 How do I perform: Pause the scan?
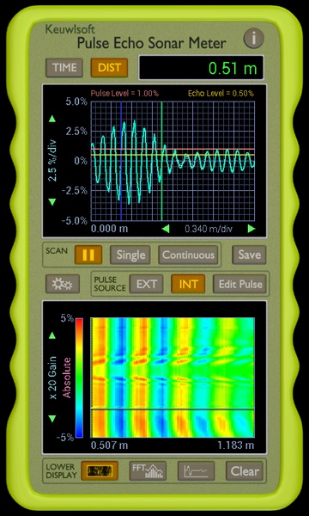coord(88,255)
